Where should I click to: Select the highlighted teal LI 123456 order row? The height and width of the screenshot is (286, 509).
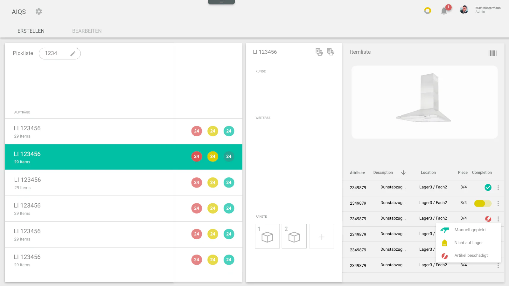(123, 157)
